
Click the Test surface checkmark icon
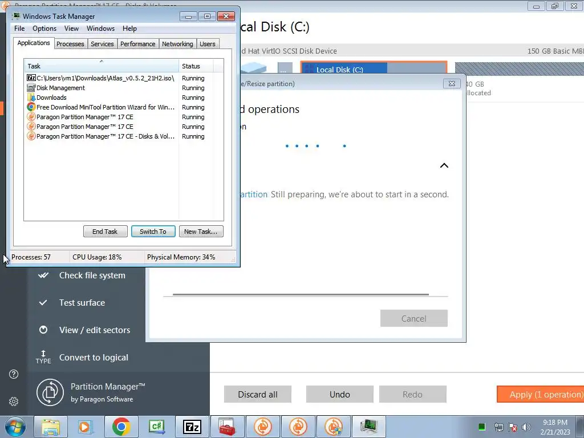[43, 302]
